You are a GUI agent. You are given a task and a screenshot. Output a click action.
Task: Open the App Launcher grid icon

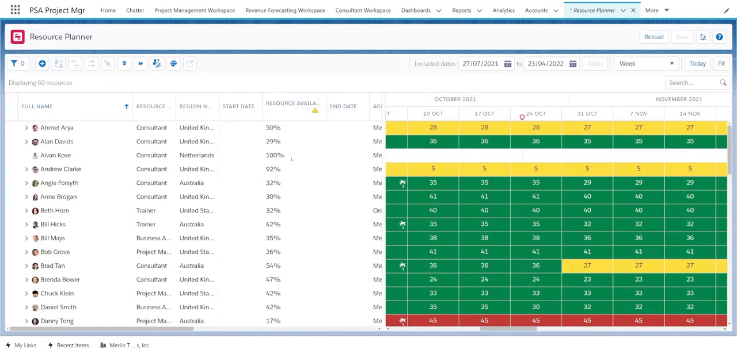point(15,10)
